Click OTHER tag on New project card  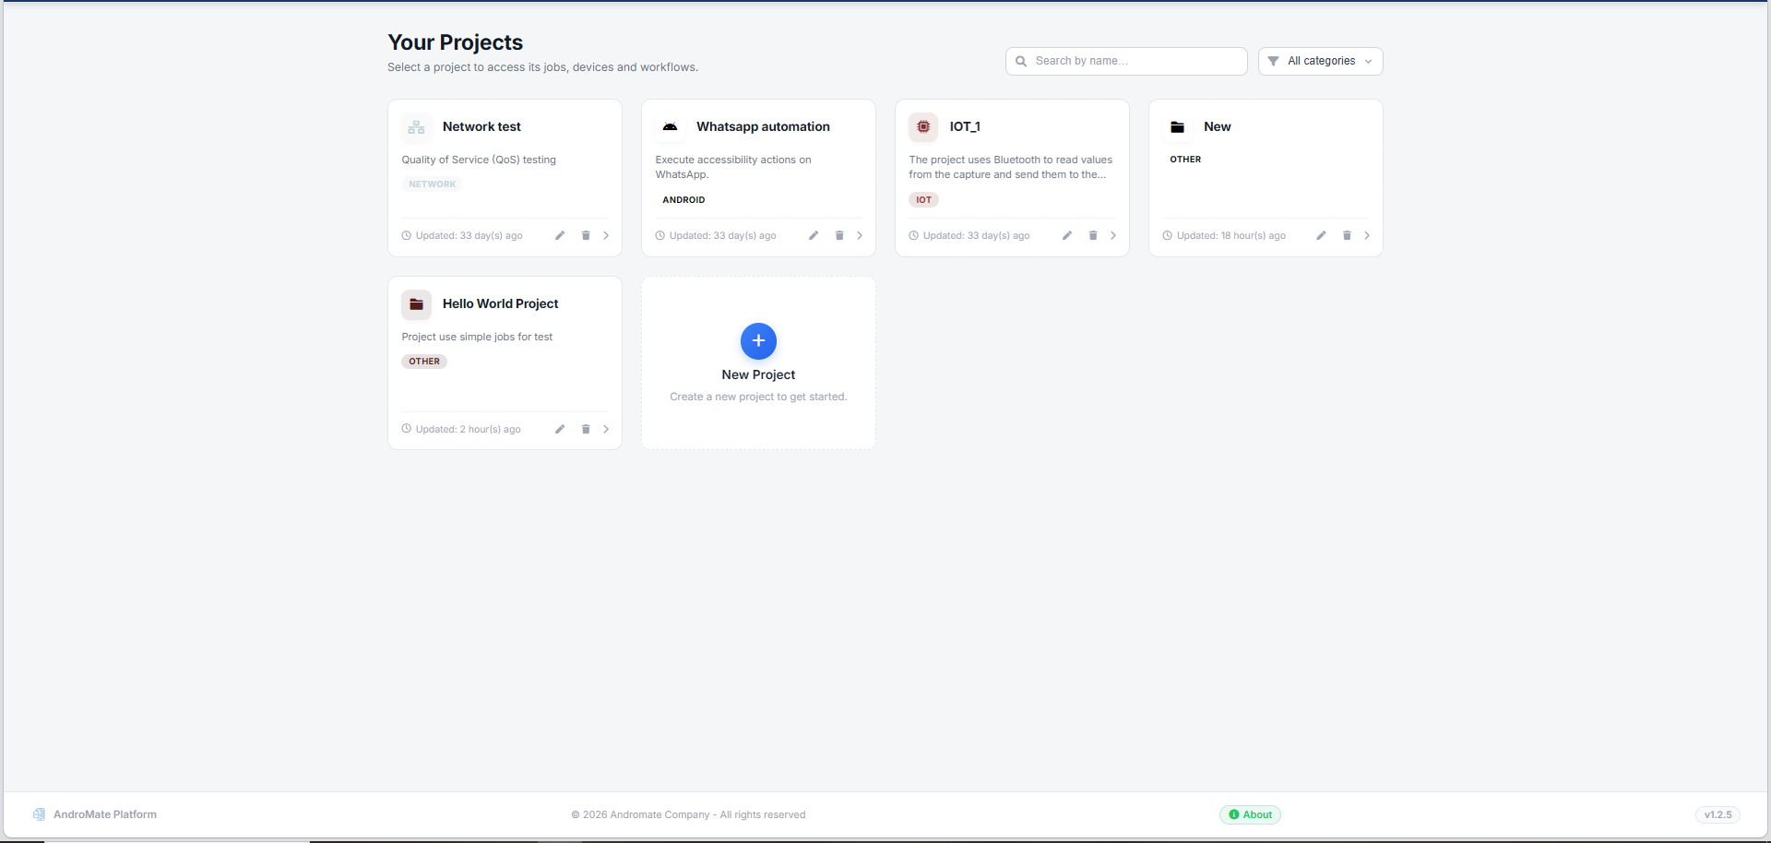pyautogui.click(x=1185, y=160)
